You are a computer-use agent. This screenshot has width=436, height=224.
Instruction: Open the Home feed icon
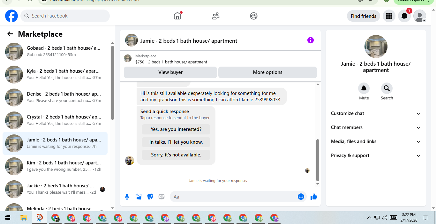(x=177, y=16)
